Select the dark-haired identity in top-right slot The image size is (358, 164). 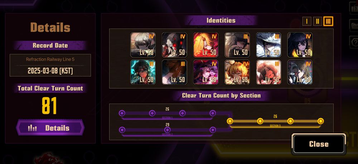click(x=300, y=45)
